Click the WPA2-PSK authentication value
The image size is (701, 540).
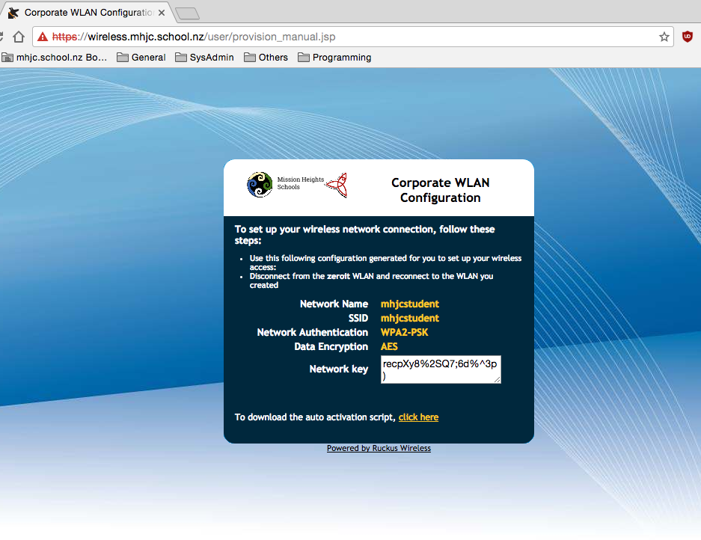tap(404, 333)
